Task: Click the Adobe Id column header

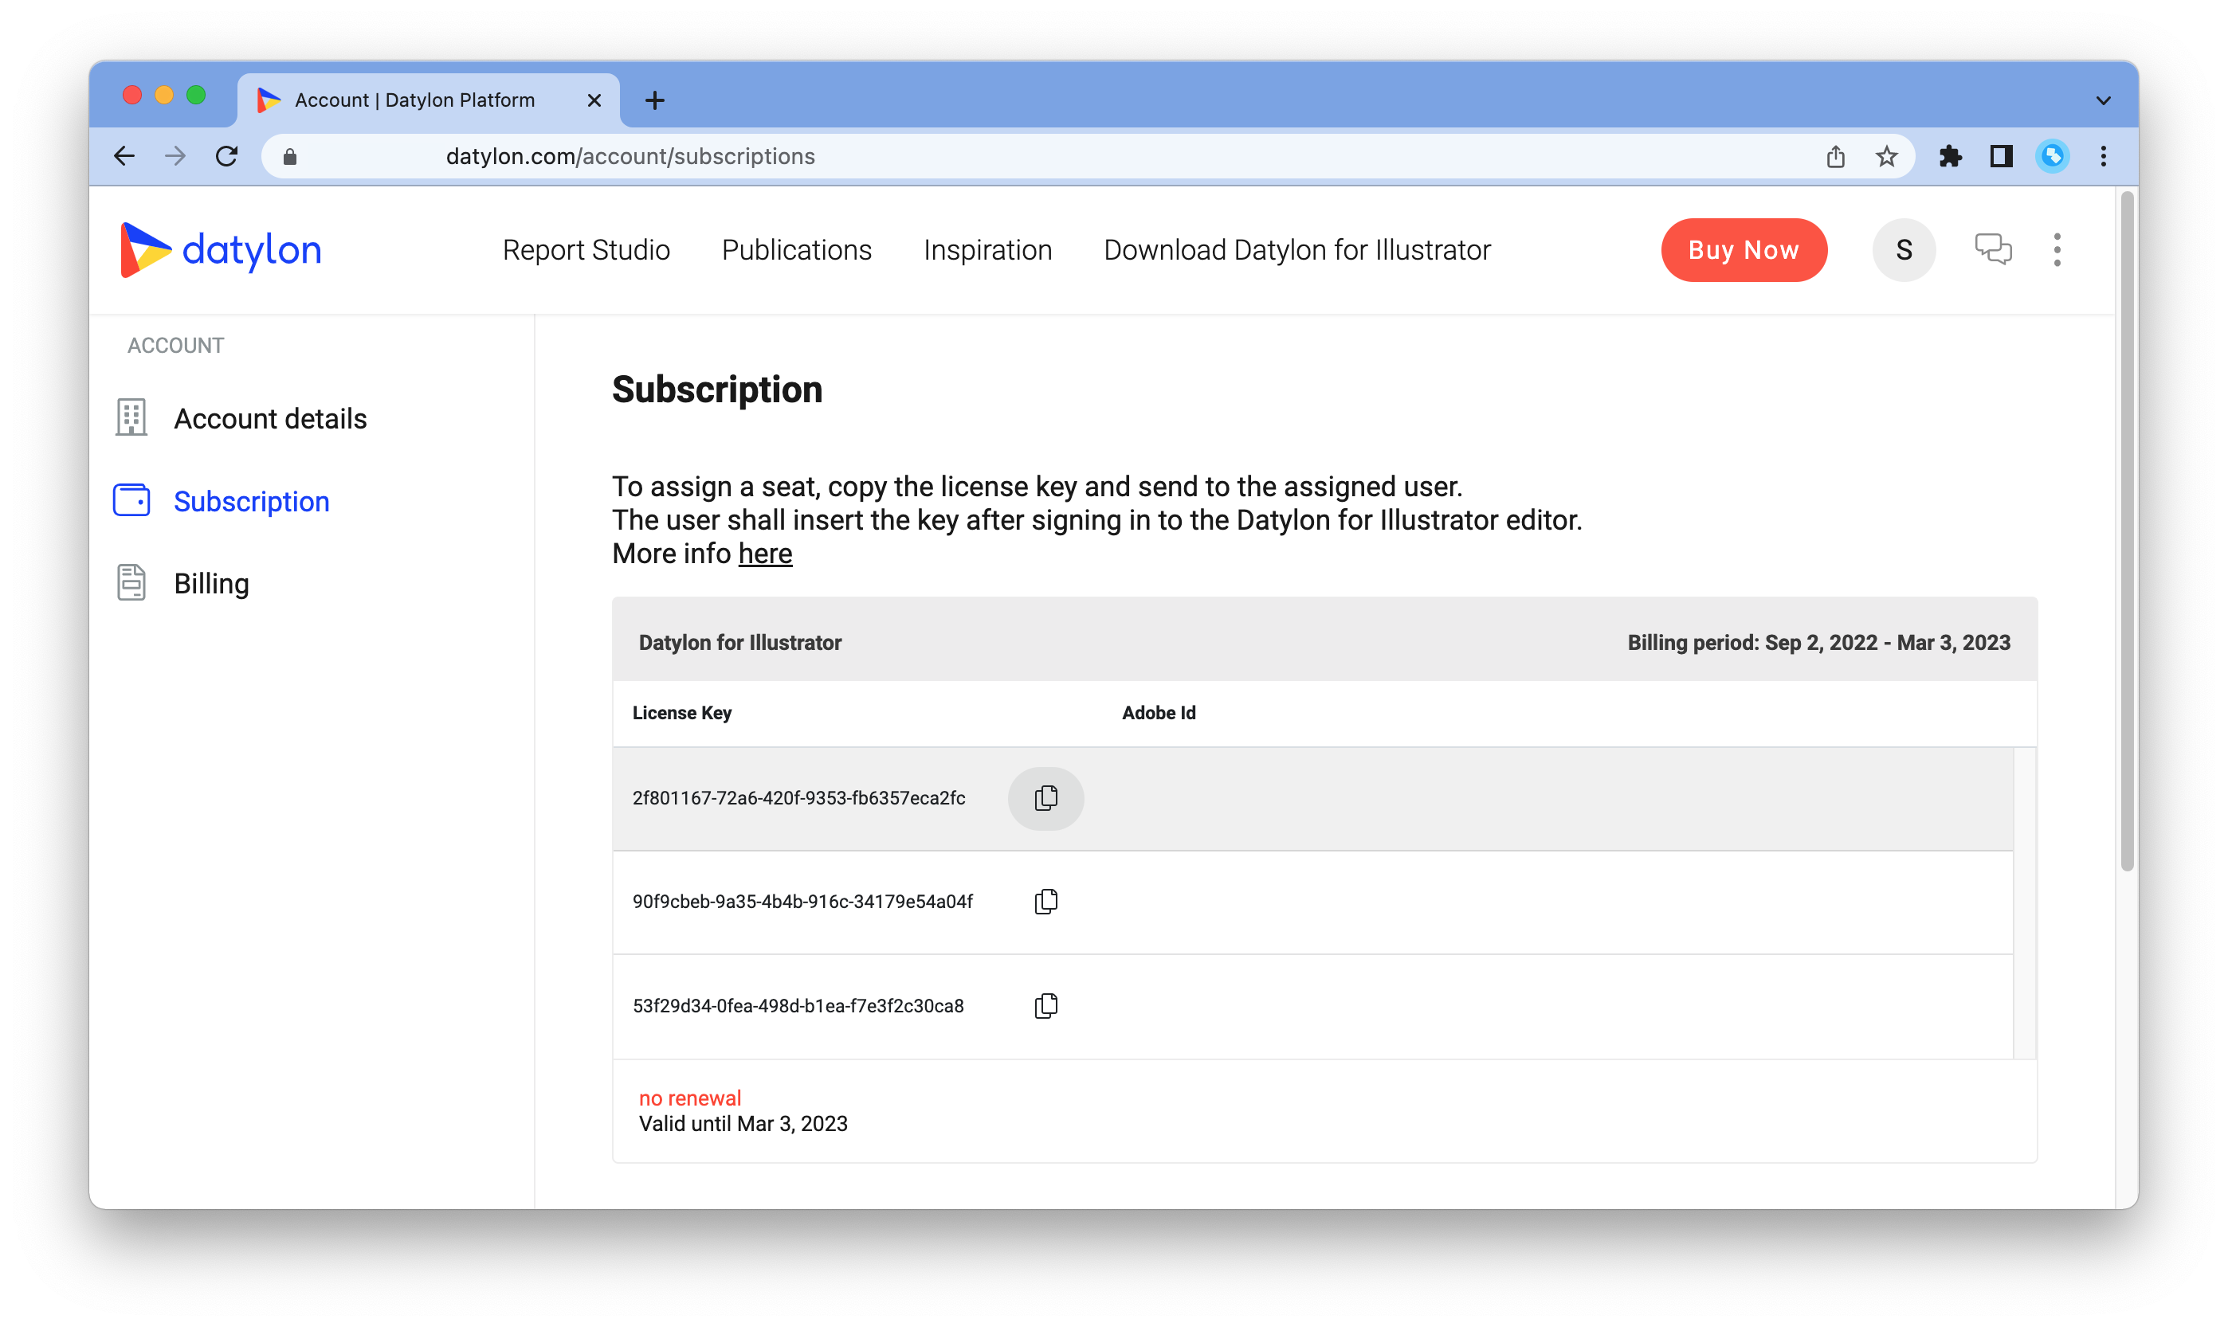Action: point(1159,713)
